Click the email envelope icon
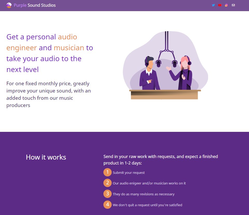 point(233,5)
